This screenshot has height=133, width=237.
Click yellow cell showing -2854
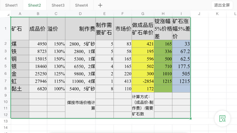(143, 81)
